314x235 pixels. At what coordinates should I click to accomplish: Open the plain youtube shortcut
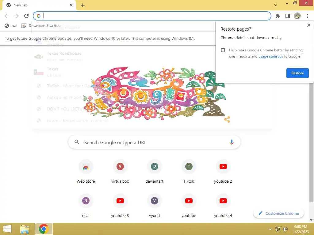coord(189,206)
